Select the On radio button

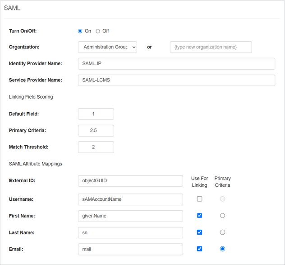click(80, 31)
